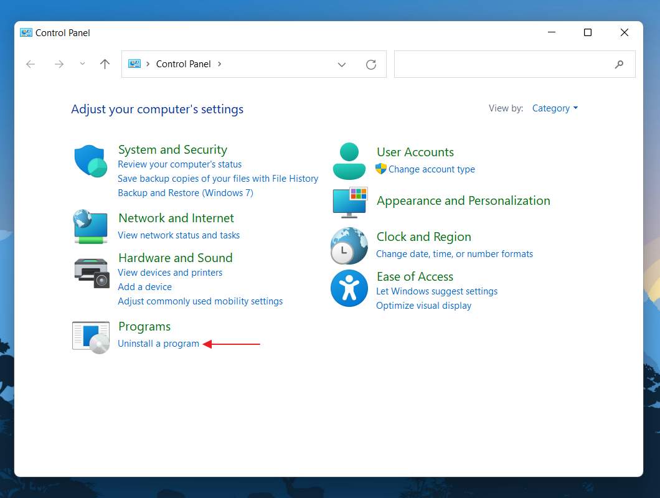
Task: Open the System and Security shield icon
Action: 90,161
